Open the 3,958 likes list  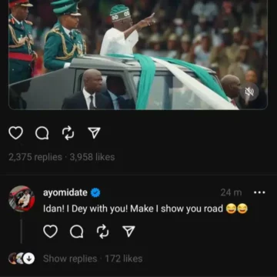92,157
